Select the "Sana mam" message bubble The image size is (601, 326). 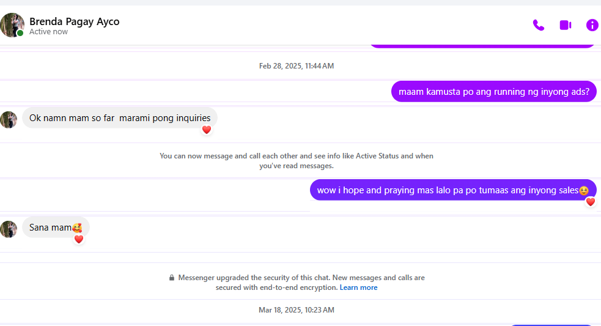click(55, 228)
